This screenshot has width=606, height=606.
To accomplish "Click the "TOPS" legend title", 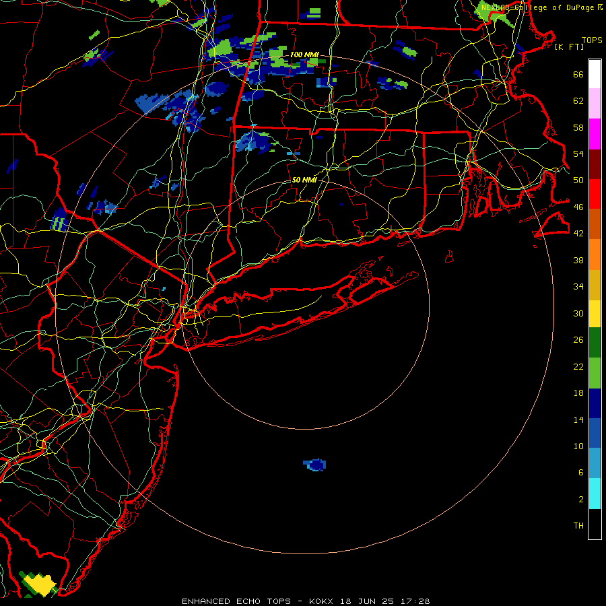I will [x=592, y=40].
